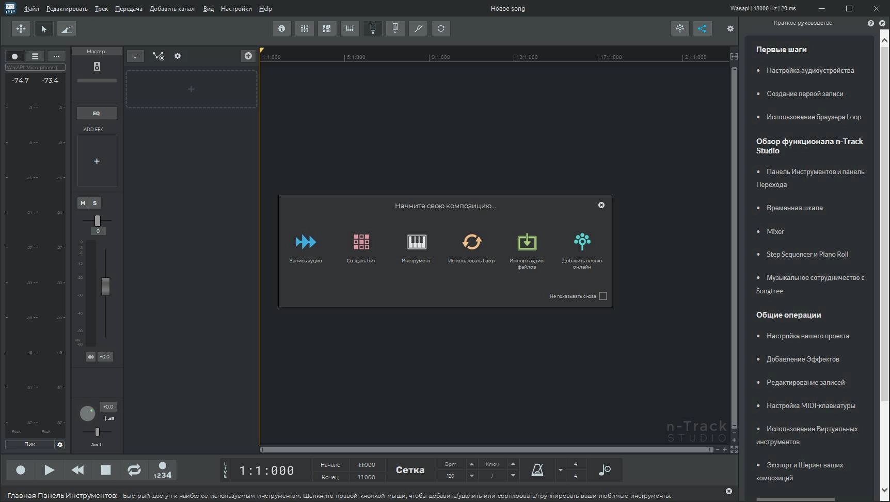Decrease Bpm with down arrow
Screen dimensions: 890x502
pos(471,476)
